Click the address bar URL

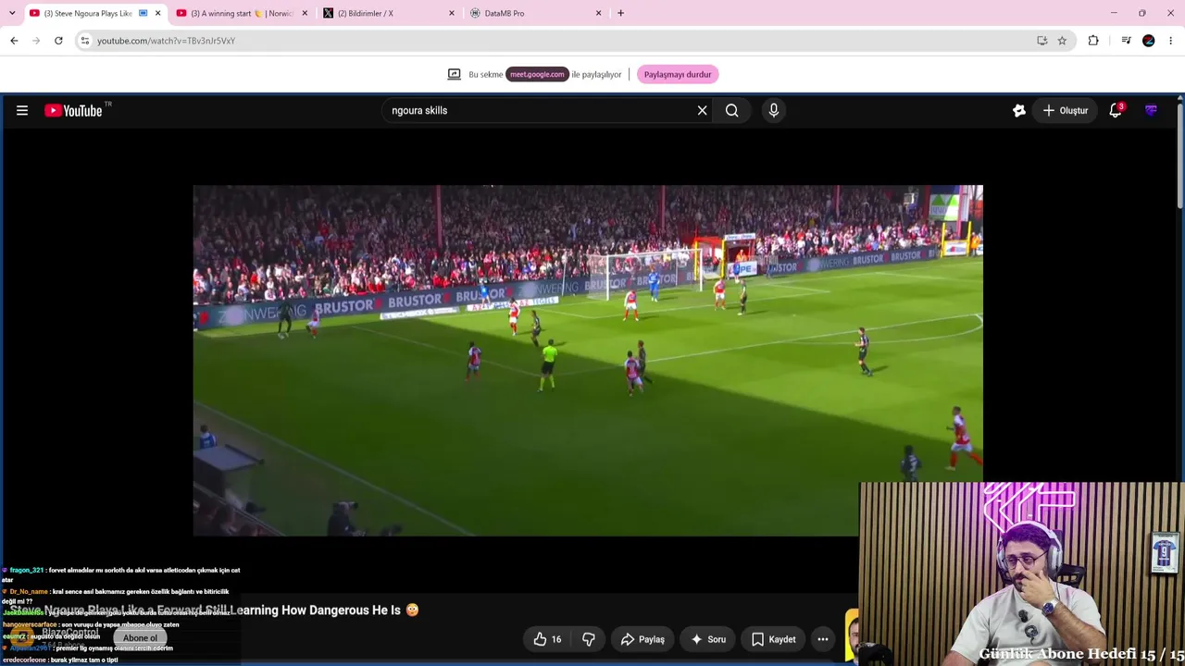[167, 41]
